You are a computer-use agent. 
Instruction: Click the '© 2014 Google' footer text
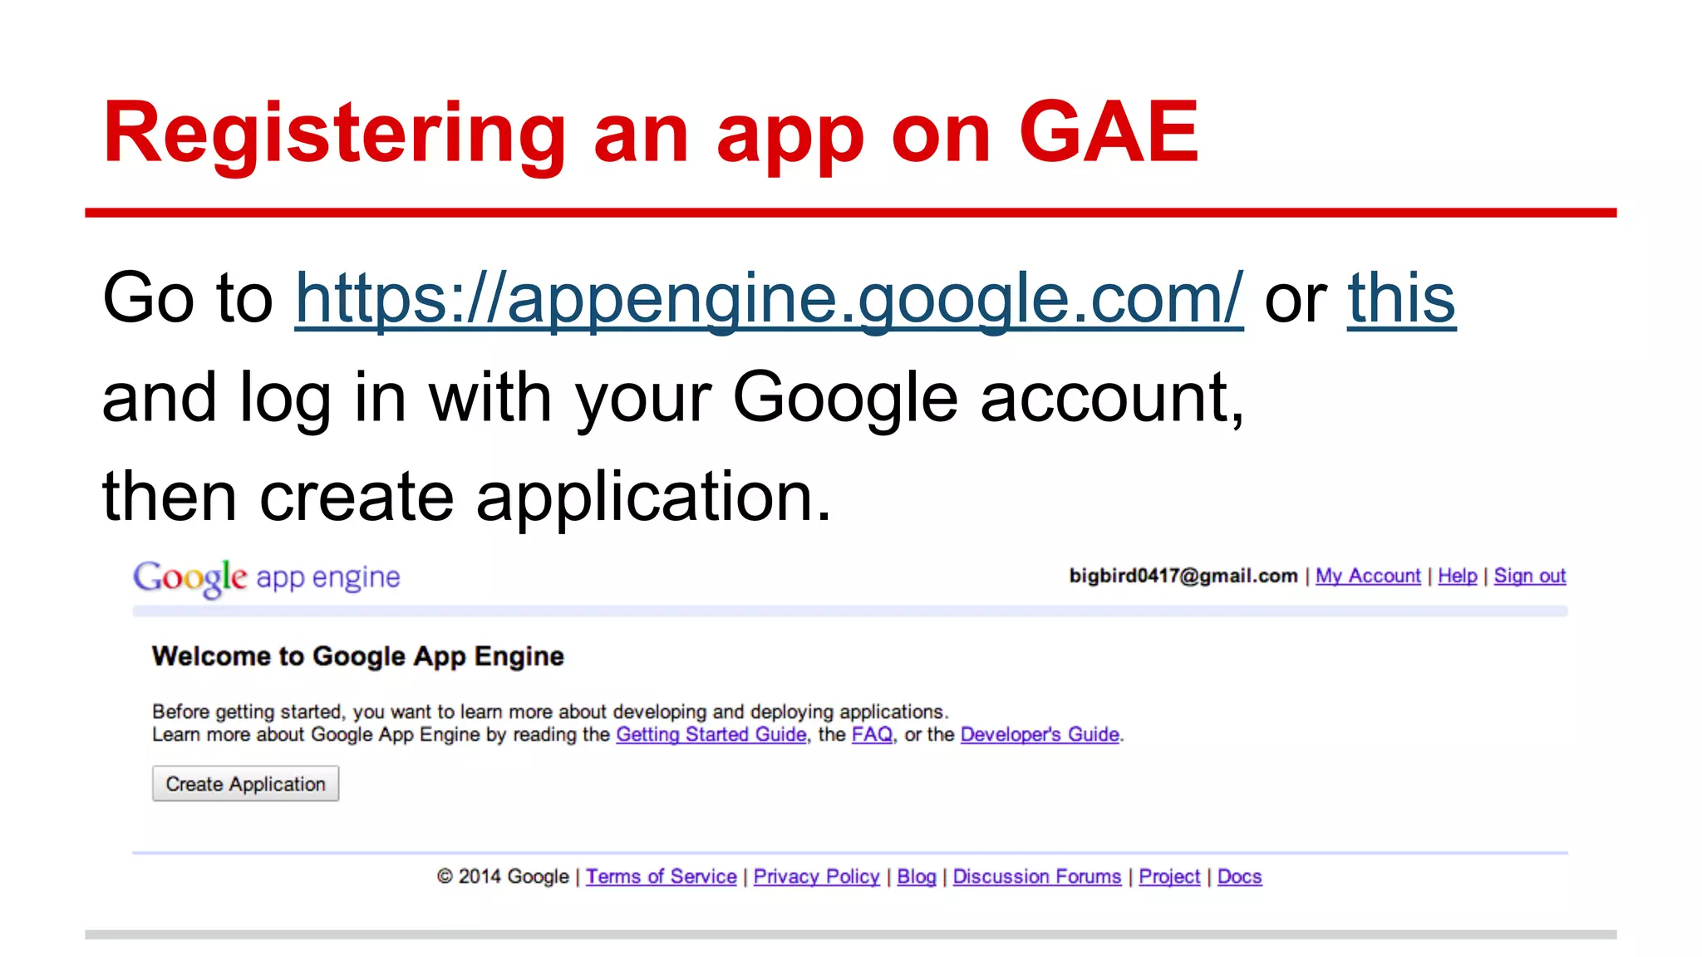[x=503, y=876]
